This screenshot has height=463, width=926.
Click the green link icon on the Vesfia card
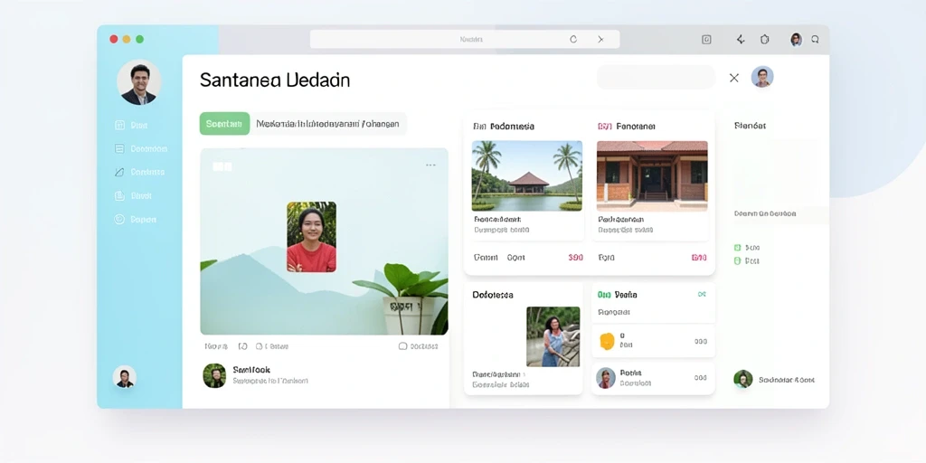click(x=702, y=294)
